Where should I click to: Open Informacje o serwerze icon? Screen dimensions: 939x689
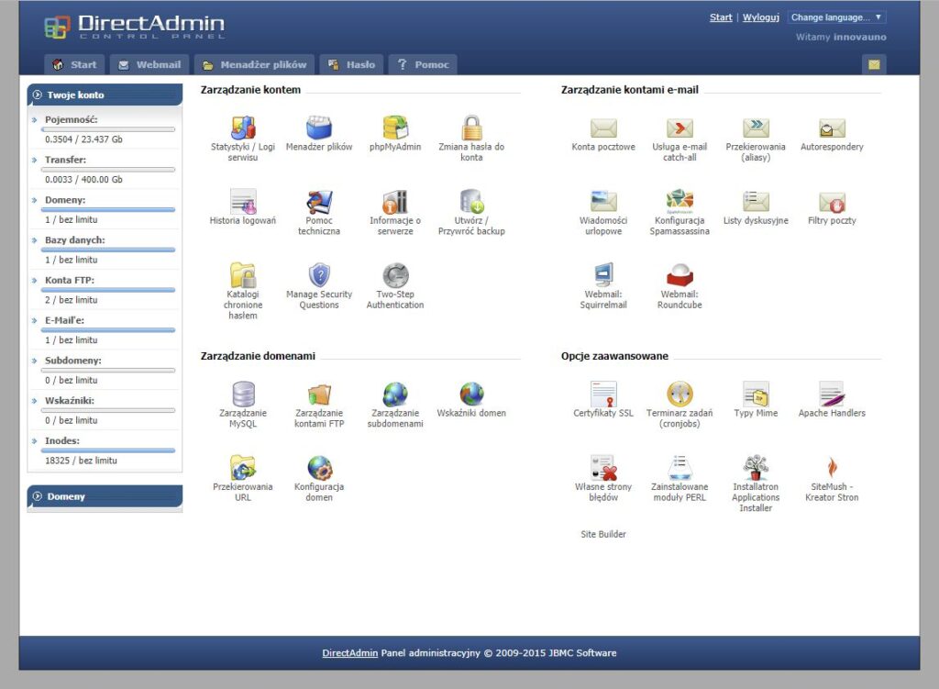point(395,201)
